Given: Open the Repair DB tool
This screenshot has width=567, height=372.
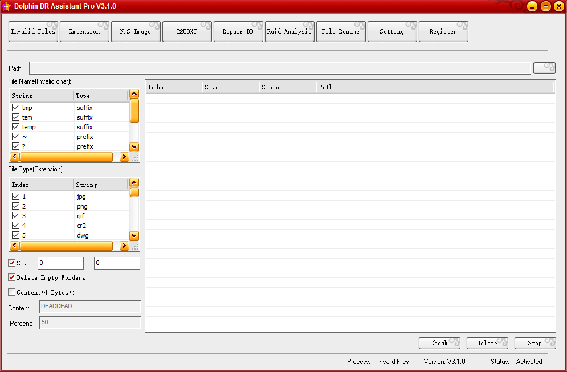Looking at the screenshot, I should (x=238, y=32).
